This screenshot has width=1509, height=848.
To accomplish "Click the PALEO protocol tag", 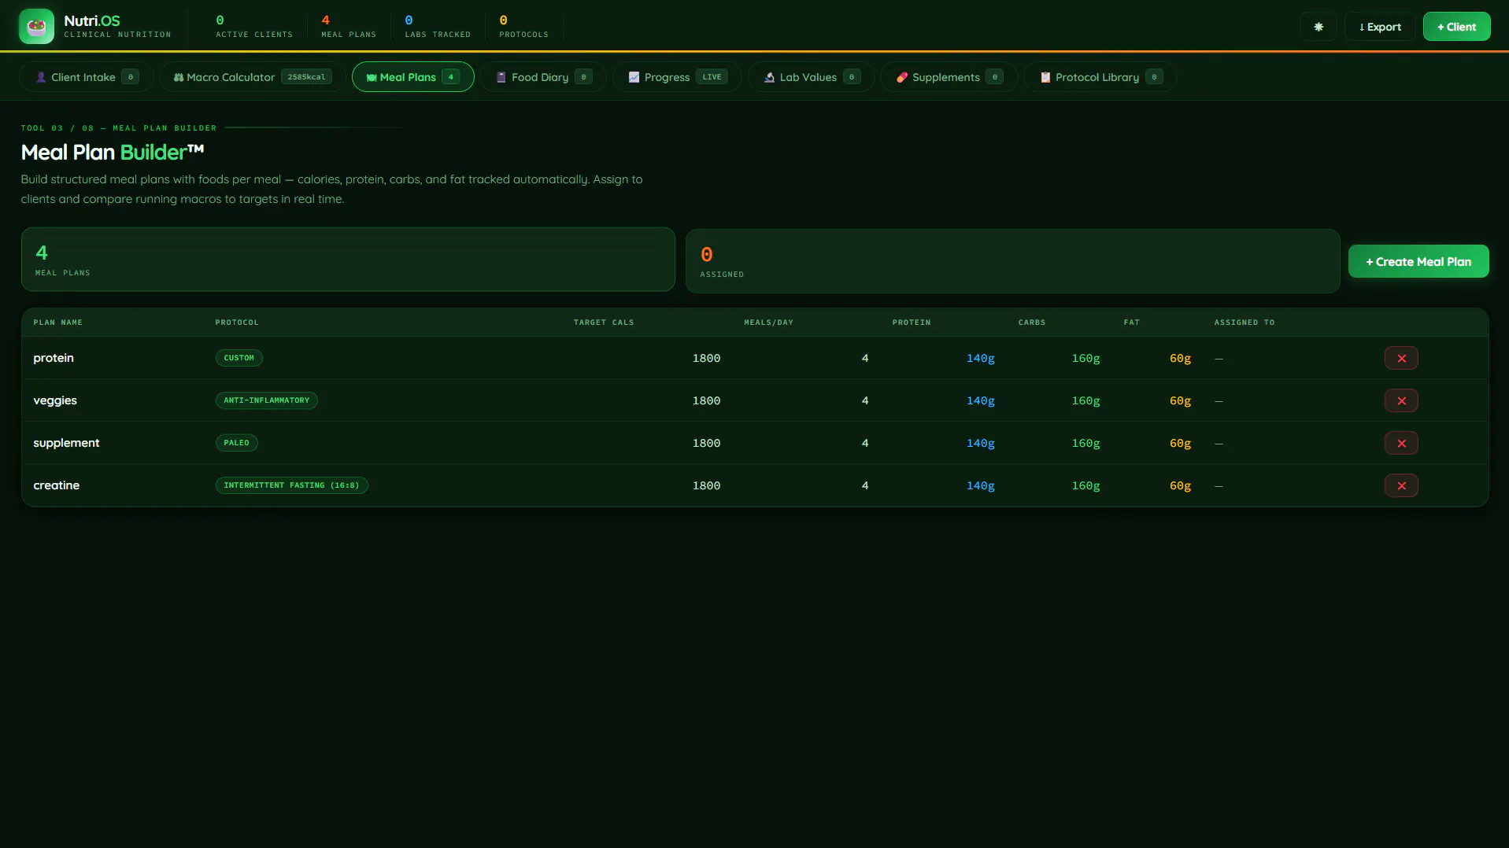I will click(x=236, y=443).
